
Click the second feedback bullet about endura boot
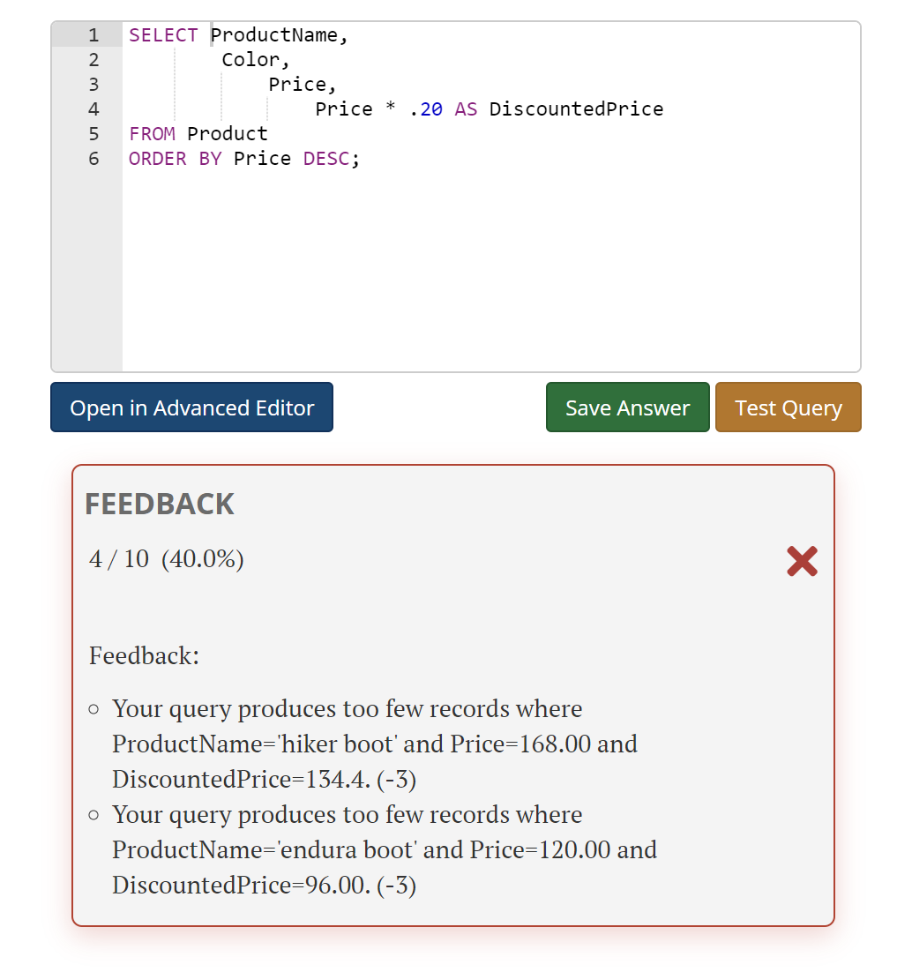[x=384, y=849]
